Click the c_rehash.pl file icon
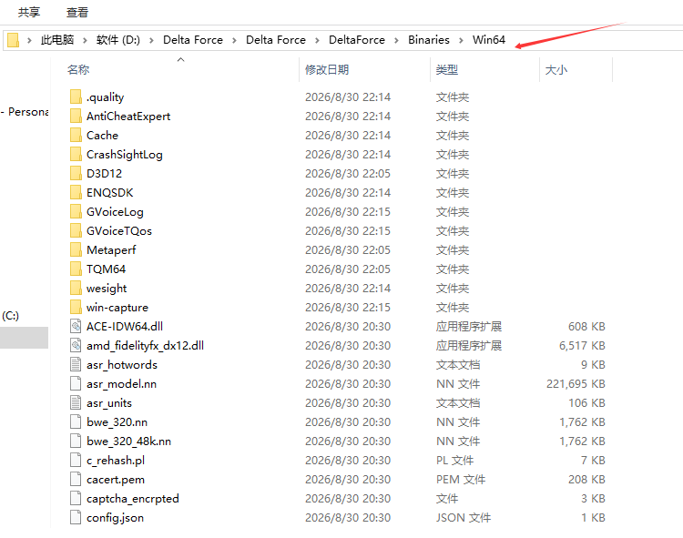The height and width of the screenshot is (538, 683). tap(76, 461)
